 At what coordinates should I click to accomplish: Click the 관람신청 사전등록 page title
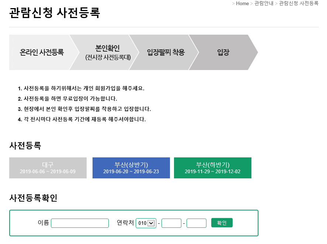coord(55,13)
